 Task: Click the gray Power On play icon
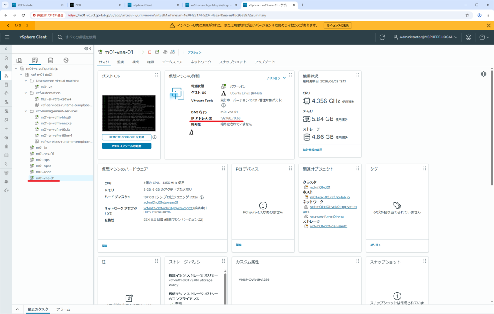143,52
